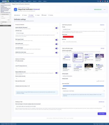Open the notifications icon with red badge
The width and height of the screenshot is (109, 125).
click(x=100, y=1)
